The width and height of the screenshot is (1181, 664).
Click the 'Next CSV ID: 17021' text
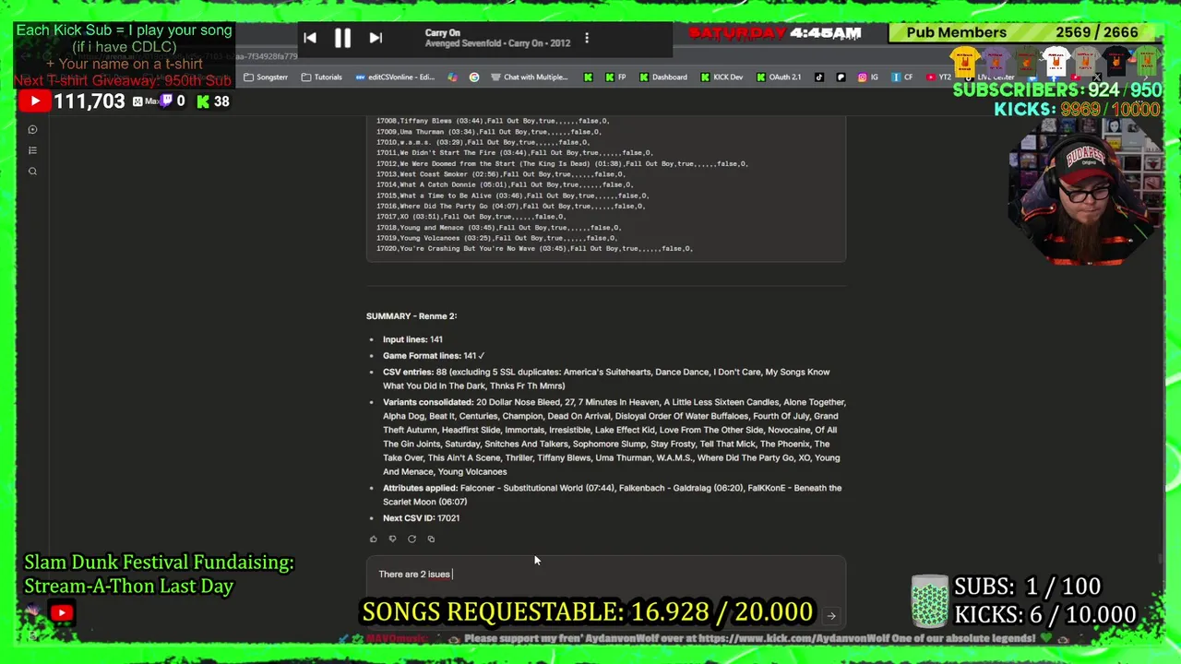421,518
